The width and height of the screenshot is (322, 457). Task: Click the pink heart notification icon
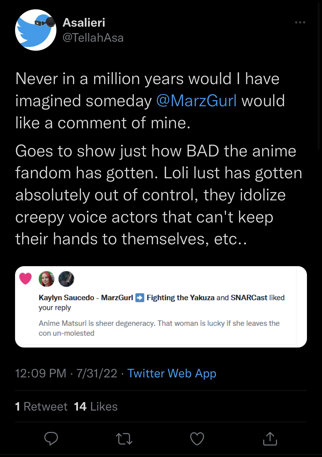[26, 278]
